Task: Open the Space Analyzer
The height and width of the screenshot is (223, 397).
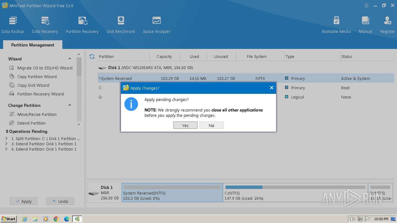Action: click(x=157, y=25)
